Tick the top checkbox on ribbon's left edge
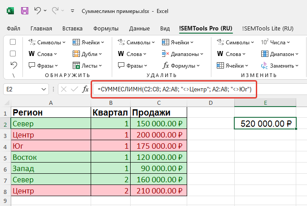Screen dimensions: 307x206 click(13, 42)
